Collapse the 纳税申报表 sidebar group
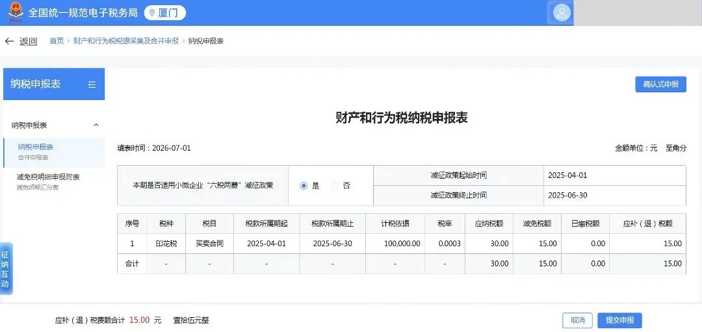 (96, 125)
